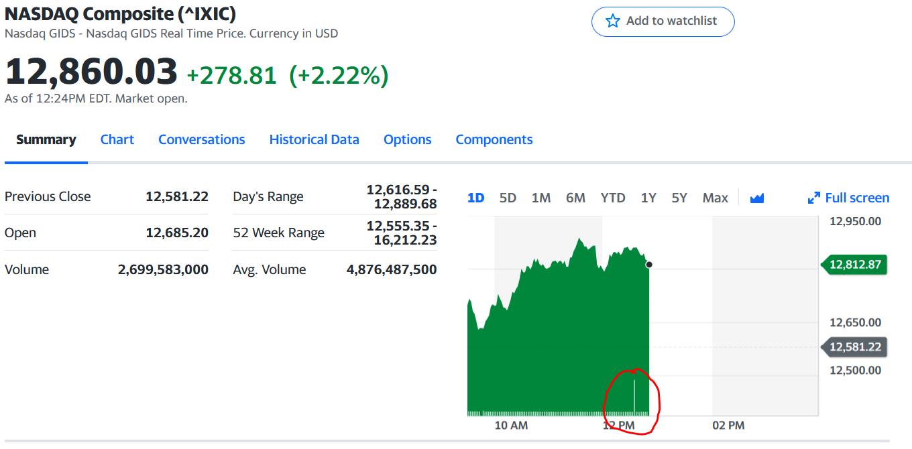912x449 pixels.
Task: Click the Previous Close value 12,581.22 in table
Action: point(177,196)
